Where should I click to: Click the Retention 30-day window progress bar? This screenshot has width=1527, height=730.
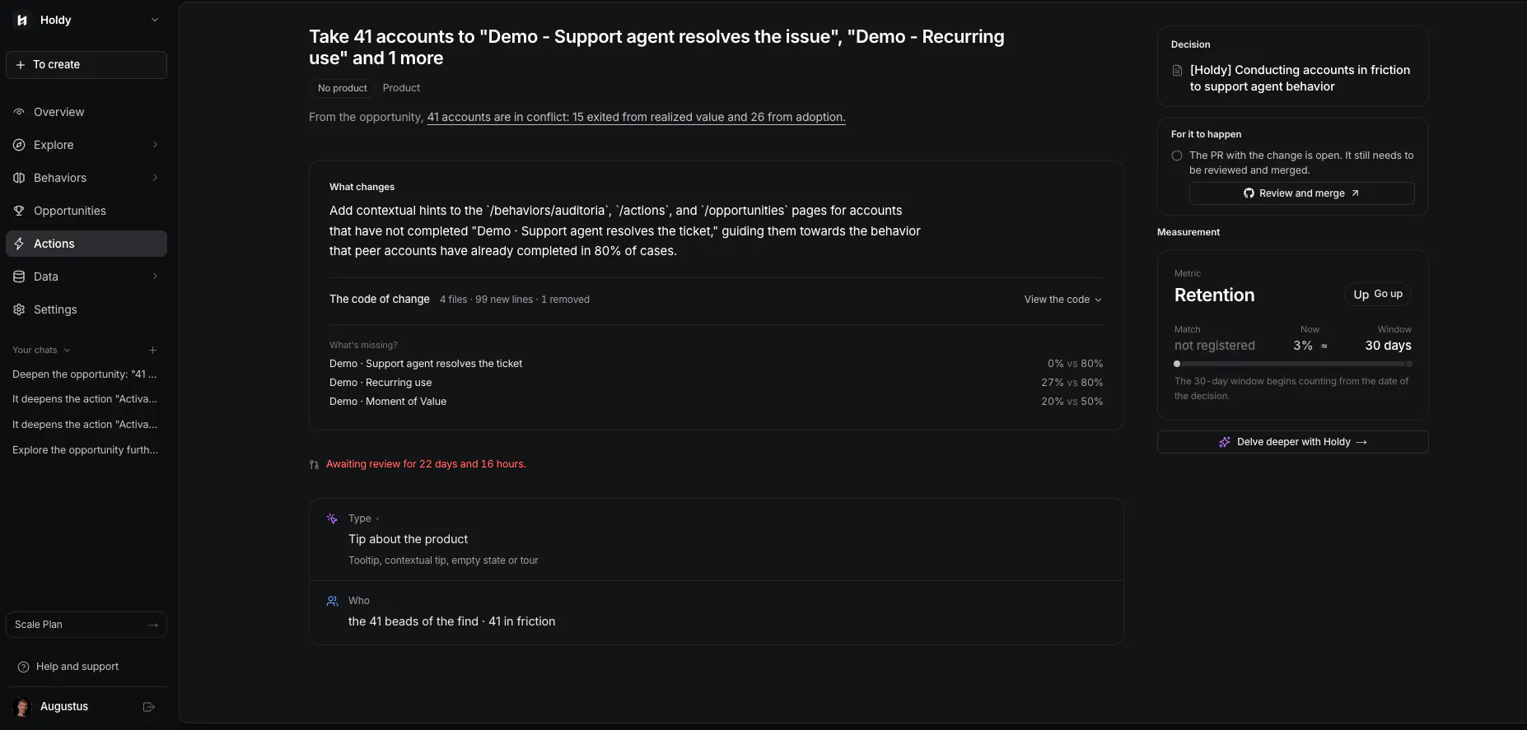coord(1292,364)
